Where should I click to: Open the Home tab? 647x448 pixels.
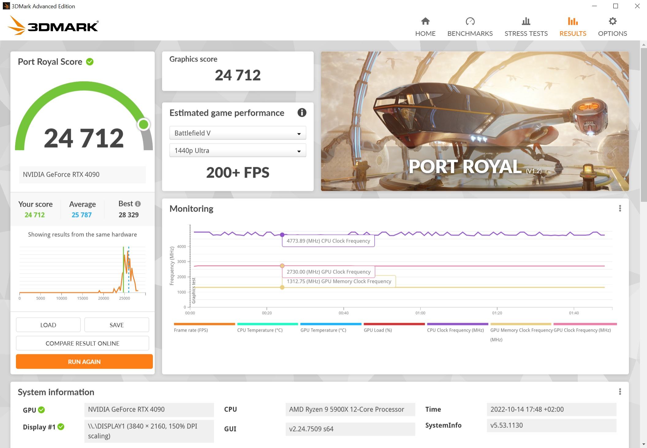click(x=425, y=27)
